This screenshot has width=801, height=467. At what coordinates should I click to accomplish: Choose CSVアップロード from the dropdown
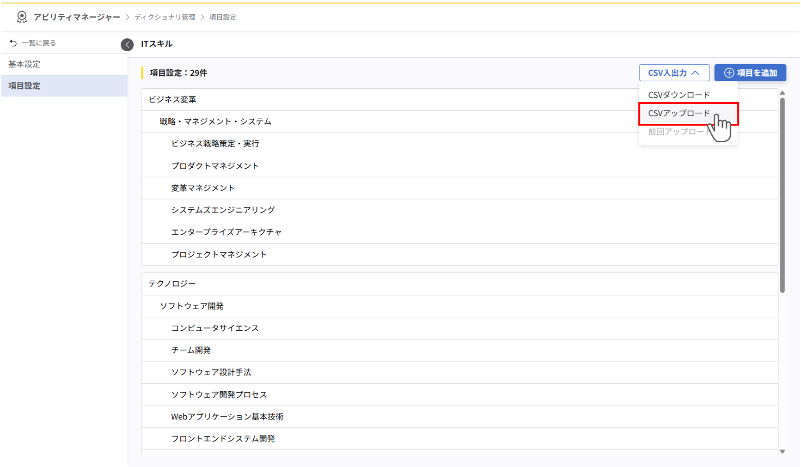click(679, 113)
